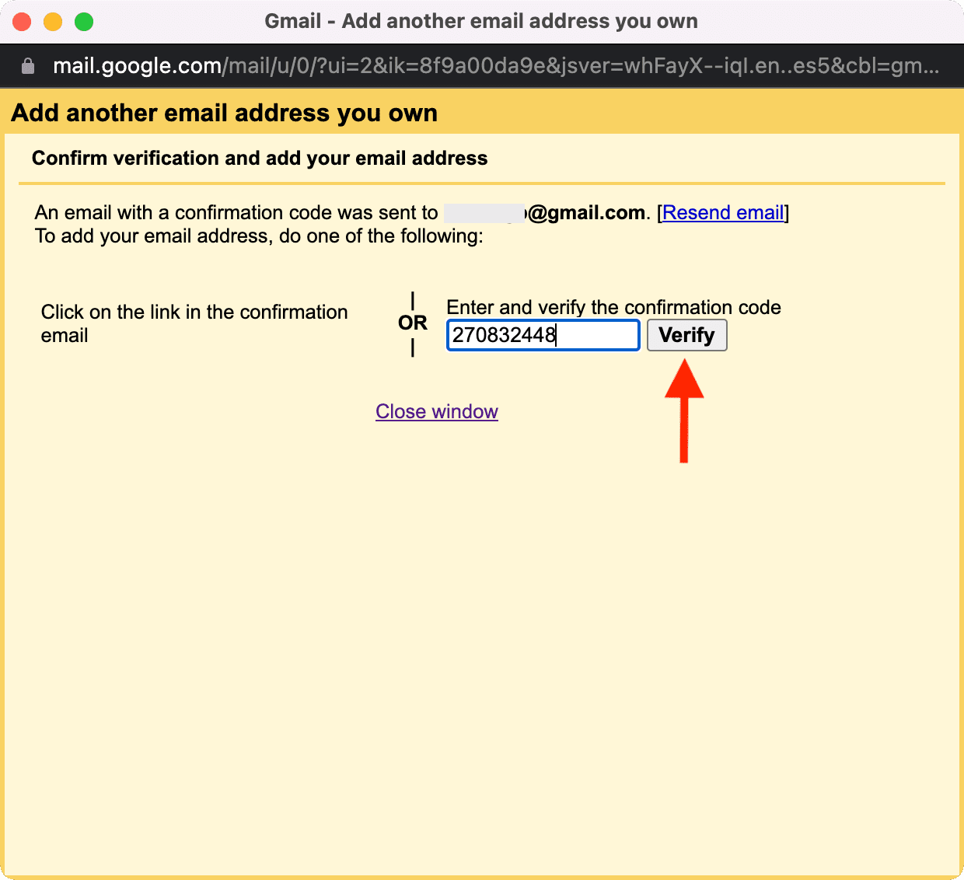Maximize the window with the green button
Image resolution: width=964 pixels, height=880 pixels.
(84, 22)
